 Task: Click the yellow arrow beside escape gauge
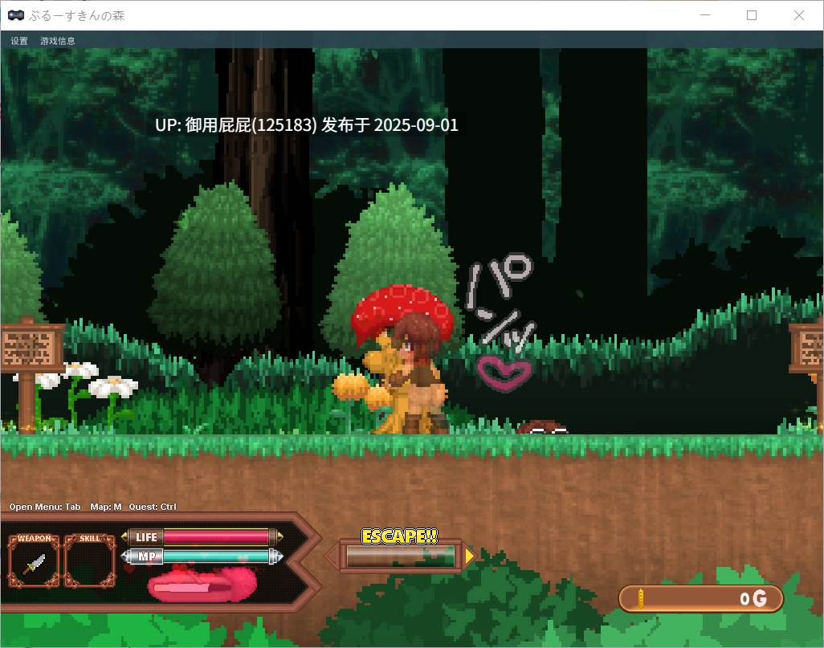tap(469, 556)
